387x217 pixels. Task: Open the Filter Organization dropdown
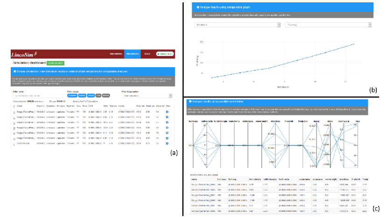pyautogui.click(x=146, y=96)
